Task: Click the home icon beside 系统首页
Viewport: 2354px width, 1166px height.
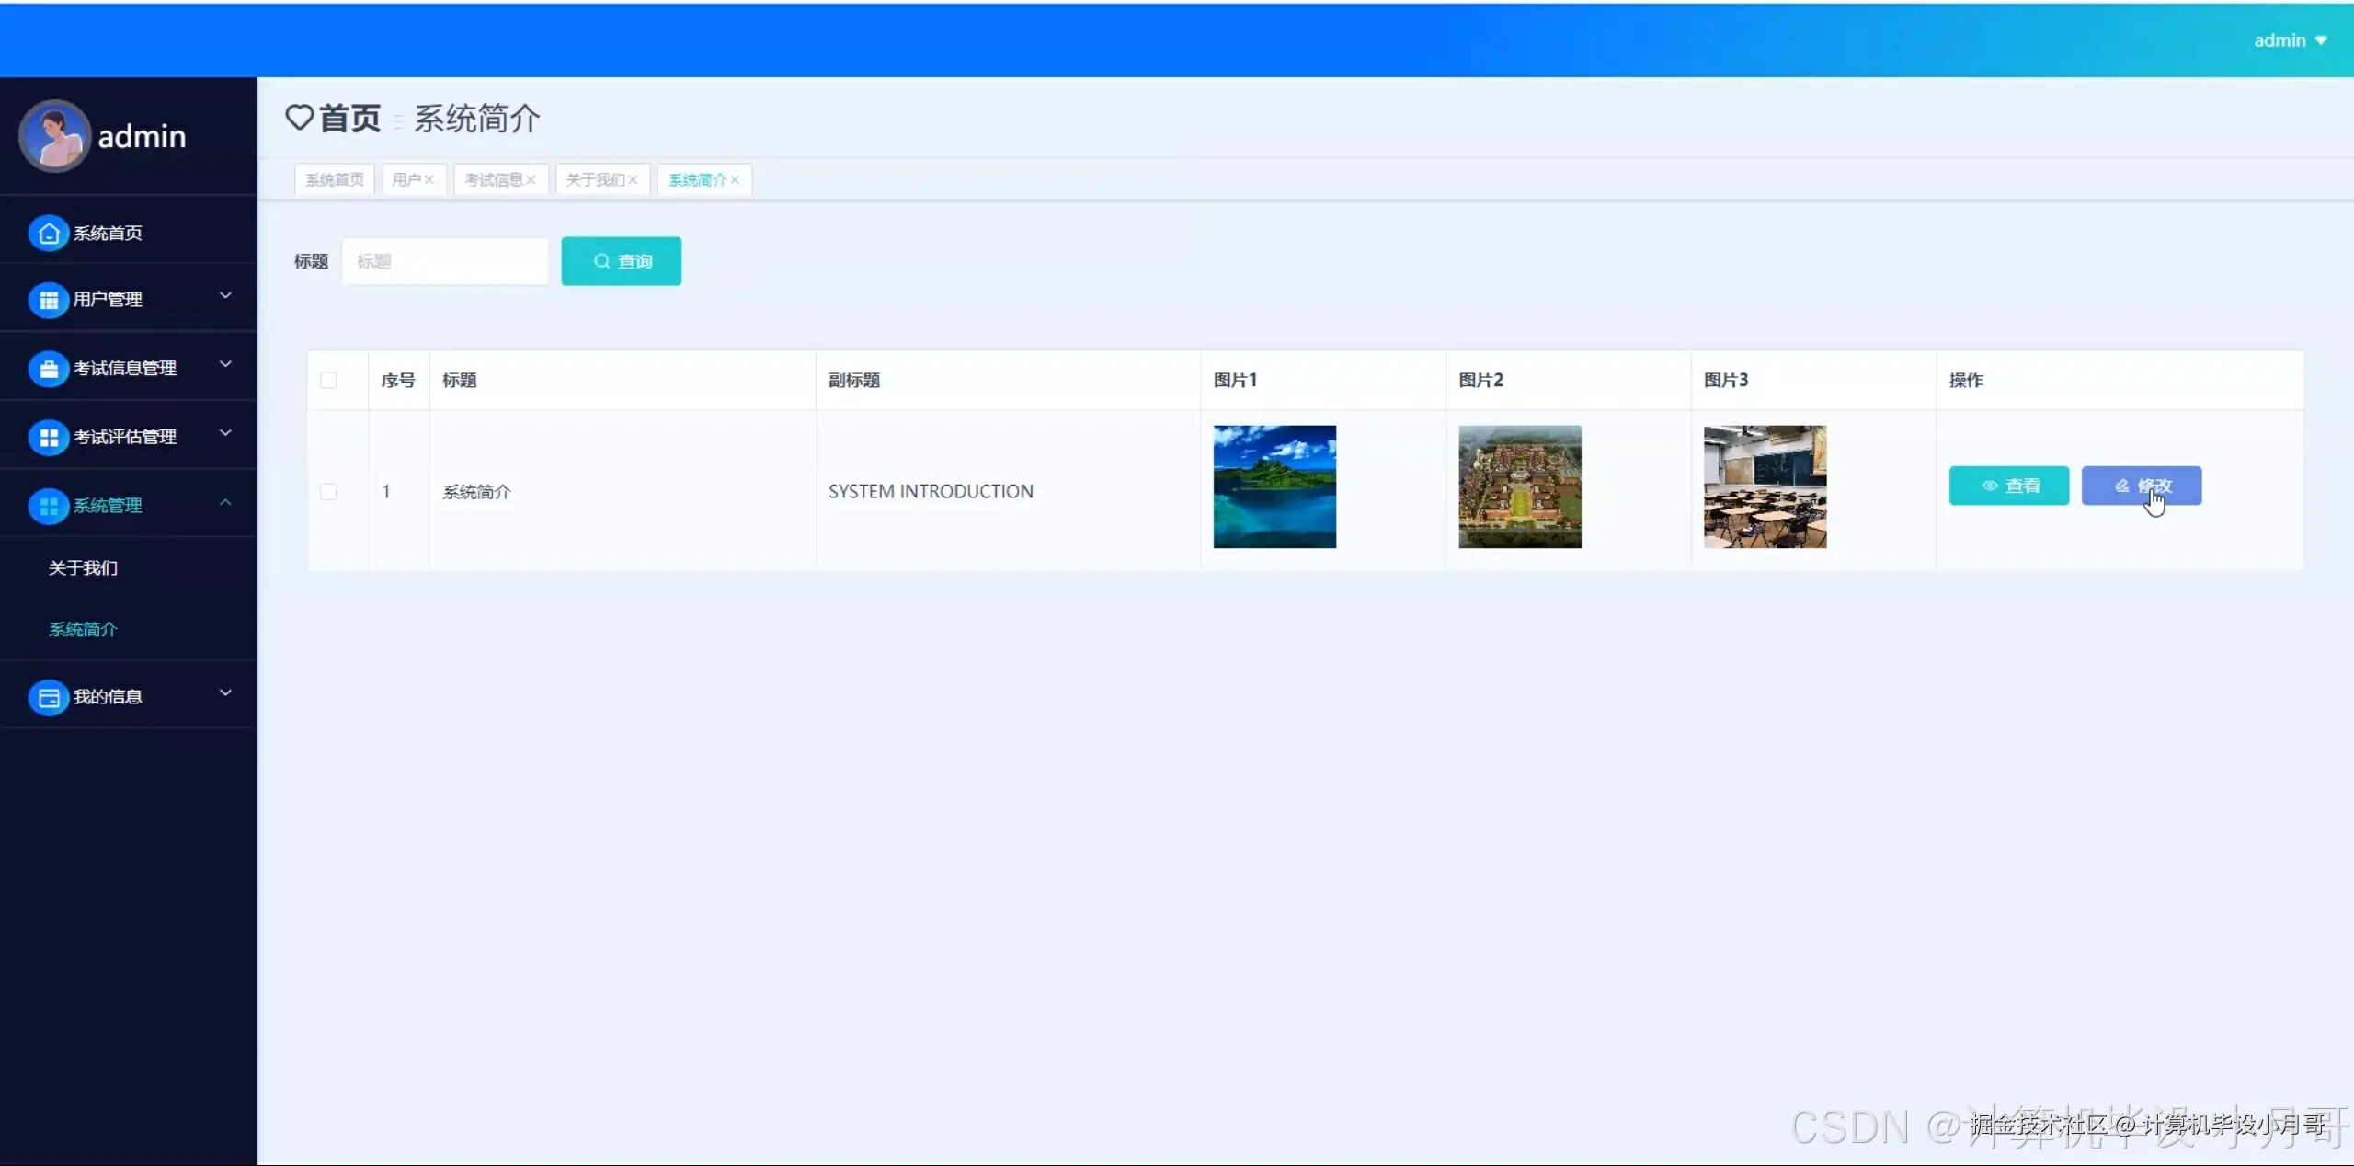Action: tap(49, 234)
